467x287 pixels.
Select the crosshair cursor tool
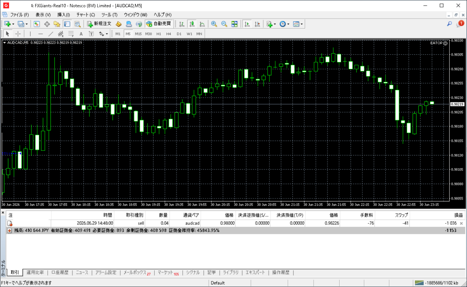point(18,34)
